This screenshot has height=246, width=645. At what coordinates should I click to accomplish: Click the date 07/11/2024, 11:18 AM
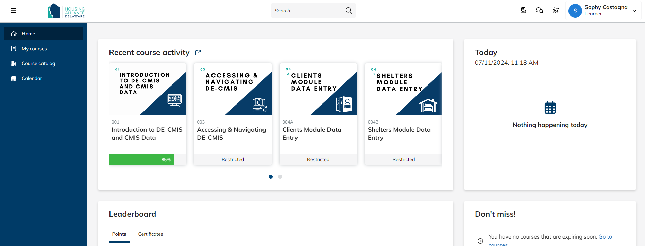(507, 63)
